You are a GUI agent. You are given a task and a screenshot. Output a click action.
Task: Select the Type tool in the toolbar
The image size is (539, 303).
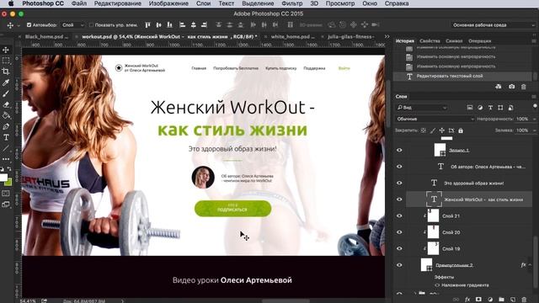pos(6,137)
